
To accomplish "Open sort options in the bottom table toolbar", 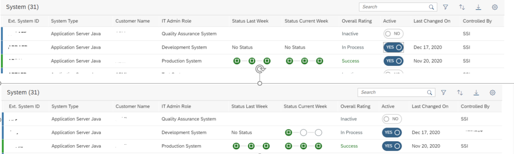I will [x=460, y=92].
